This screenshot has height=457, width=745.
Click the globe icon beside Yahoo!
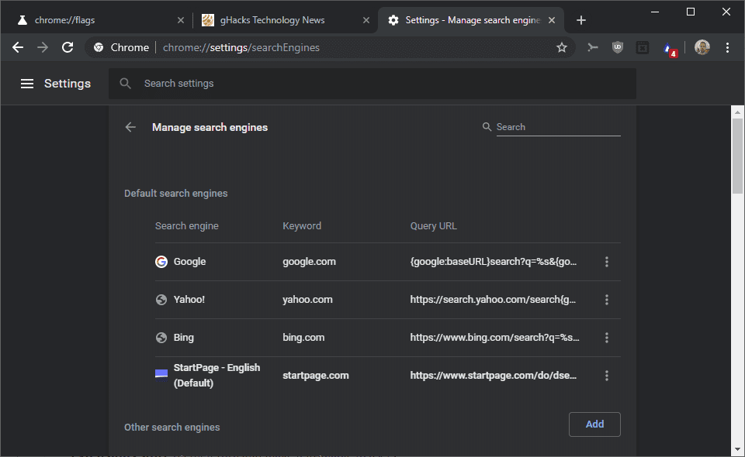click(x=161, y=300)
